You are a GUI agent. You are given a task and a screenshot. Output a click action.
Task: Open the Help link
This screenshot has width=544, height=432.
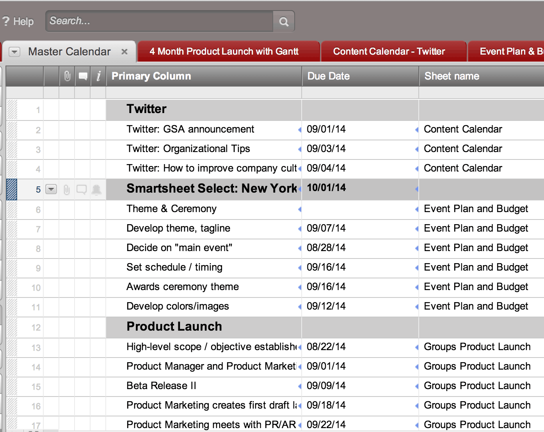(18, 21)
